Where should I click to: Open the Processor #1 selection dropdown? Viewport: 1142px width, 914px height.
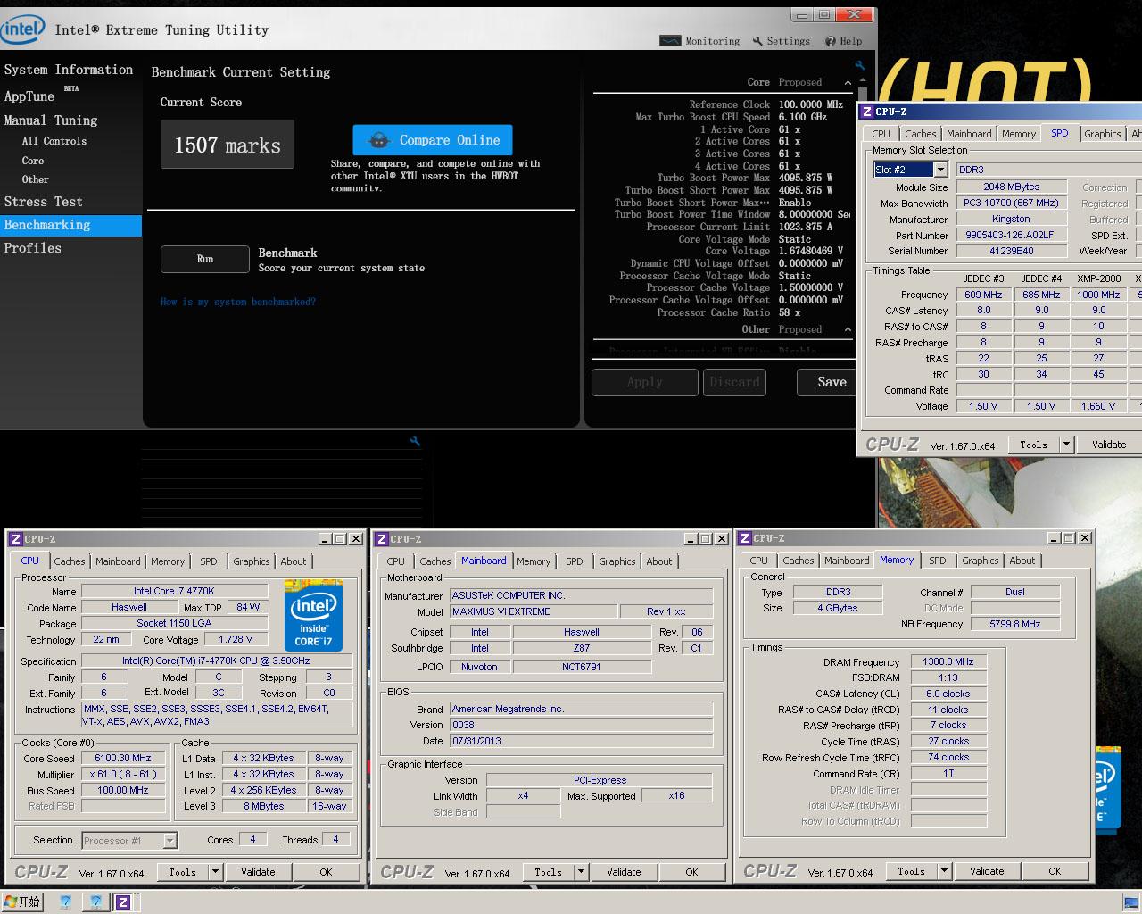(x=170, y=840)
